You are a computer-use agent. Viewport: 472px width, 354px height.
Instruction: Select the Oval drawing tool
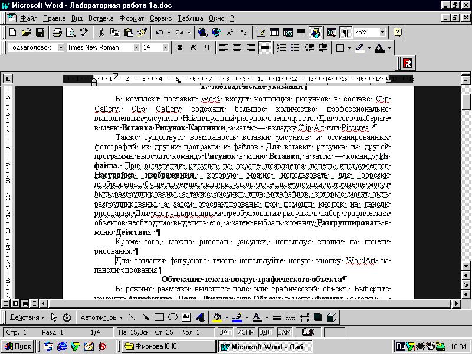(172, 317)
